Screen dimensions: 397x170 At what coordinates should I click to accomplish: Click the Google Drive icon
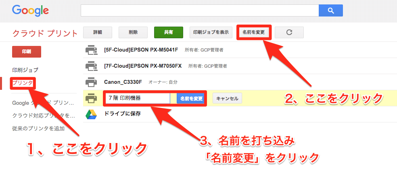pos(92,114)
